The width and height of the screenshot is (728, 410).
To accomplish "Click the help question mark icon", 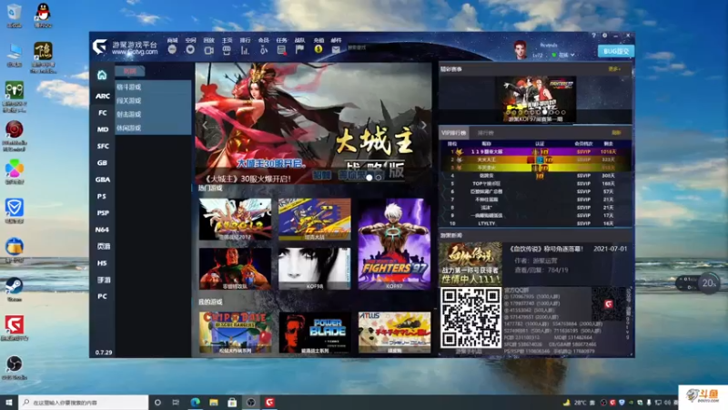I will [x=593, y=36].
